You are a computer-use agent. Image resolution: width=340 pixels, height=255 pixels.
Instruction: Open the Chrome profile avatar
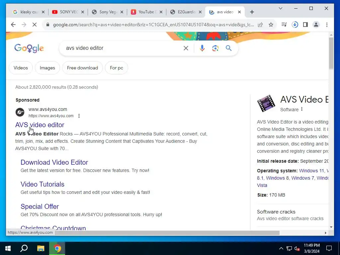(x=316, y=25)
